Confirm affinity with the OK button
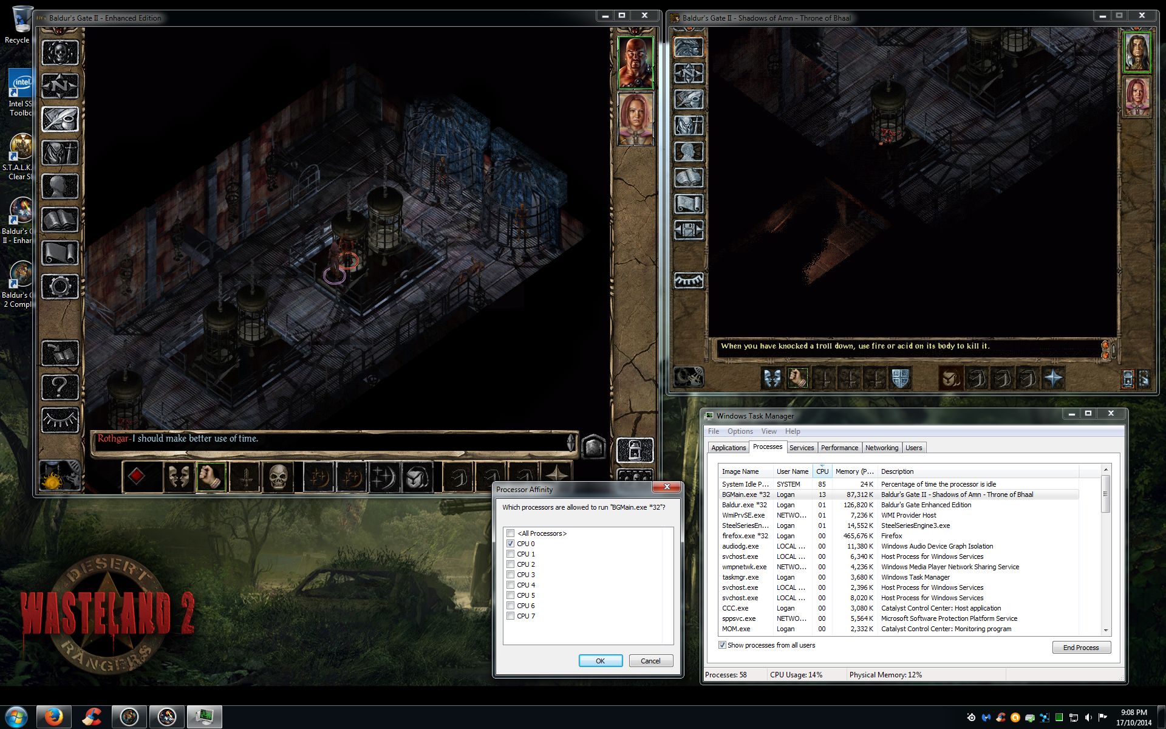Screen dimensions: 1166x729 click(x=601, y=661)
